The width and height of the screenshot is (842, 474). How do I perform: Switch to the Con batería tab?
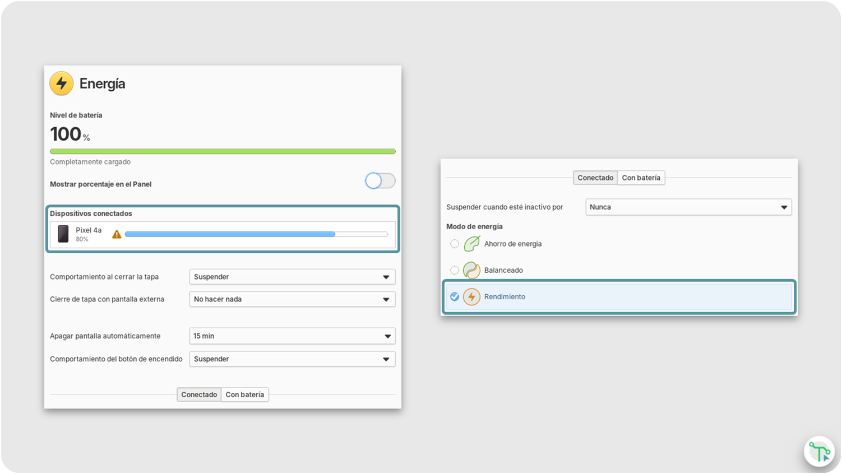(245, 394)
